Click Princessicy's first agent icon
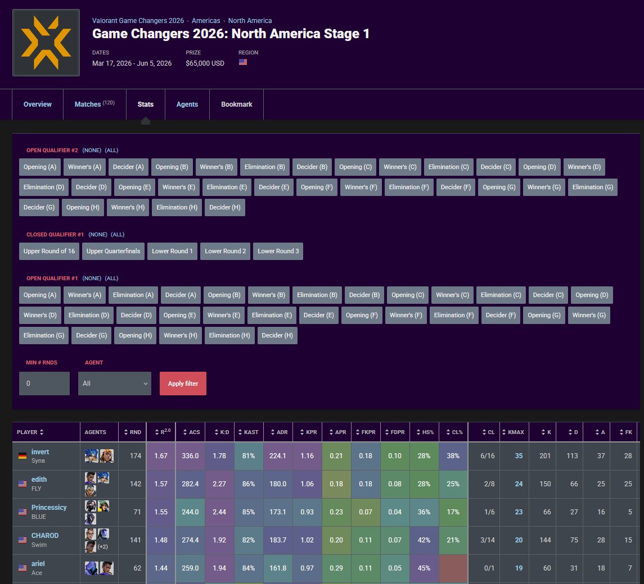 coord(91,506)
